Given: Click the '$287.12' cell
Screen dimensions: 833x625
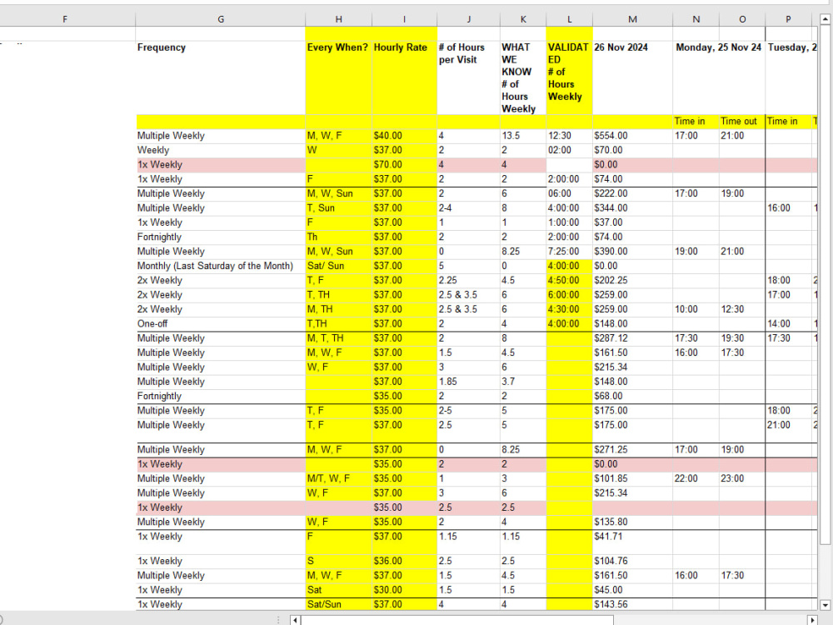Looking at the screenshot, I should pos(632,338).
